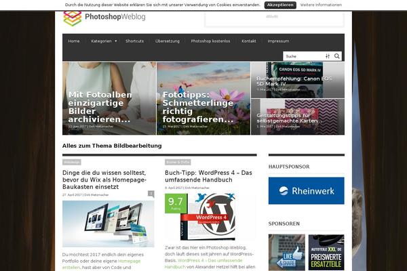Click the 8. April 2017 date text
Screen dimensions: 407x271
(x=174, y=188)
